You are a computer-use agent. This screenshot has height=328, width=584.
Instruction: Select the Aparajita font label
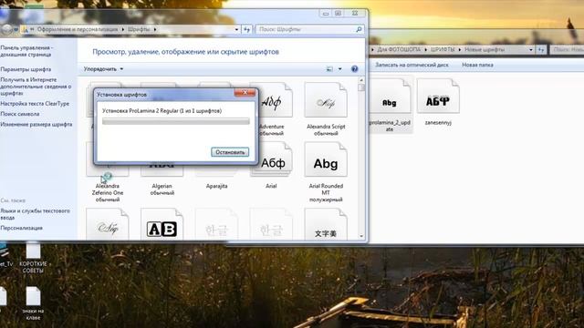(217, 186)
